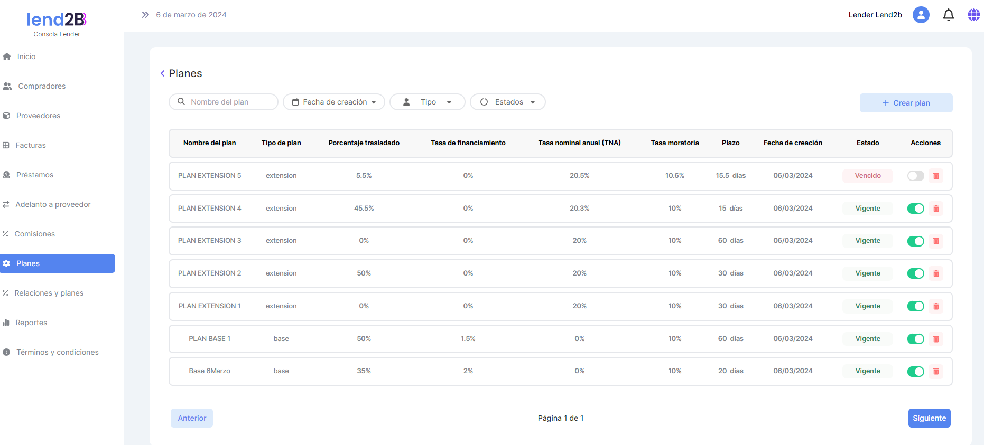Turn off the PLAN EXTENSION 2 toggle
984x445 pixels.
pyautogui.click(x=915, y=273)
